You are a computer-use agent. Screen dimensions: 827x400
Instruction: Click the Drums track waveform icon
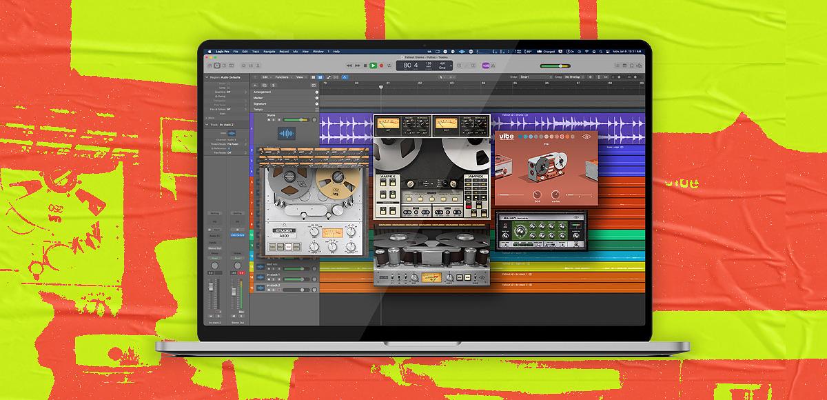click(287, 133)
